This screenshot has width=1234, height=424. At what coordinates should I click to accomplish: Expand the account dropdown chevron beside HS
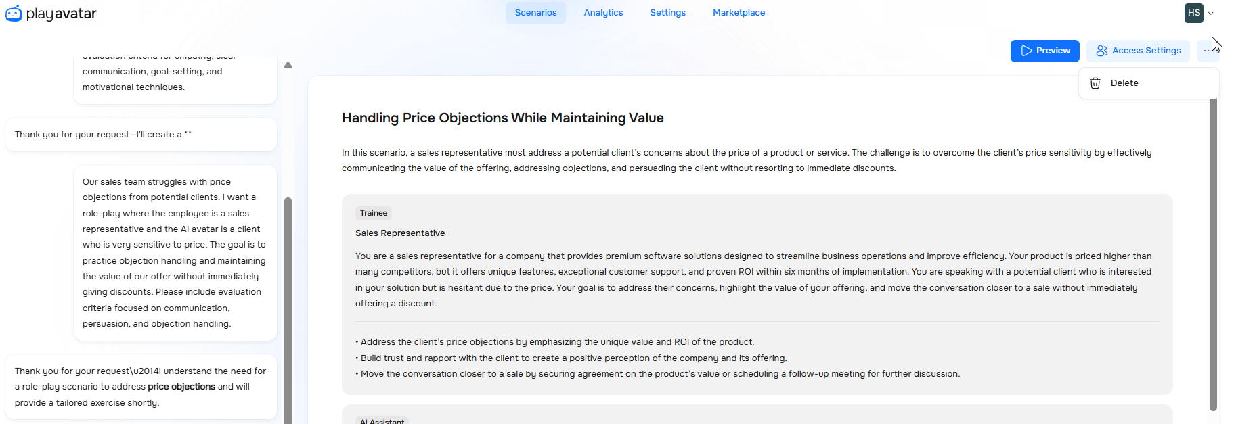click(x=1211, y=14)
